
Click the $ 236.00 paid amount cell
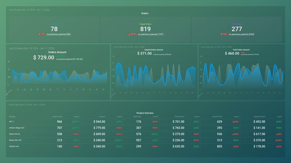178,140
